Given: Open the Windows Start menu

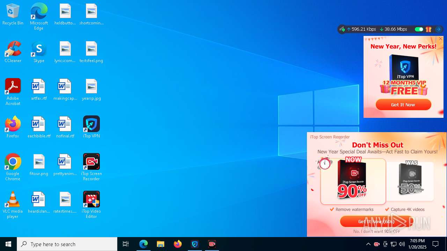Looking at the screenshot, I should click(8, 244).
